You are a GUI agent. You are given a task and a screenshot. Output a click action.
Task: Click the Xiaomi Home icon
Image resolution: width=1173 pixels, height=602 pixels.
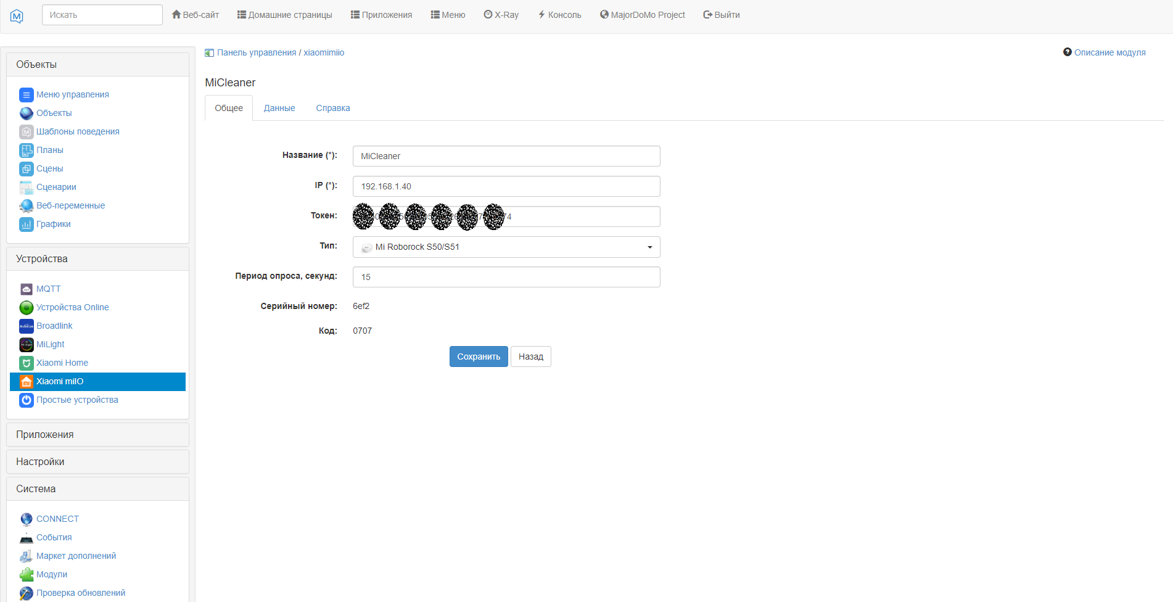point(26,363)
